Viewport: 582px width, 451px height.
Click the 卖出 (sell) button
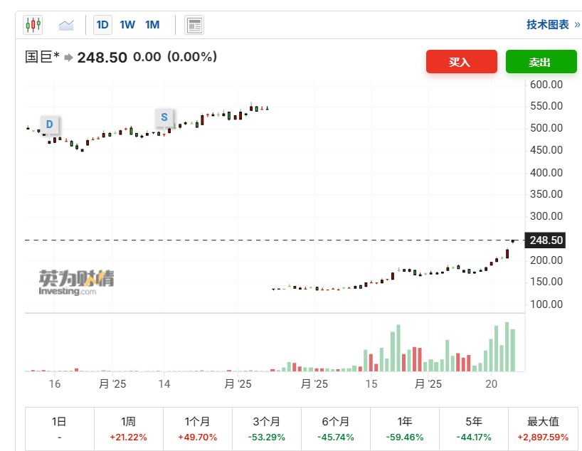[x=541, y=62]
